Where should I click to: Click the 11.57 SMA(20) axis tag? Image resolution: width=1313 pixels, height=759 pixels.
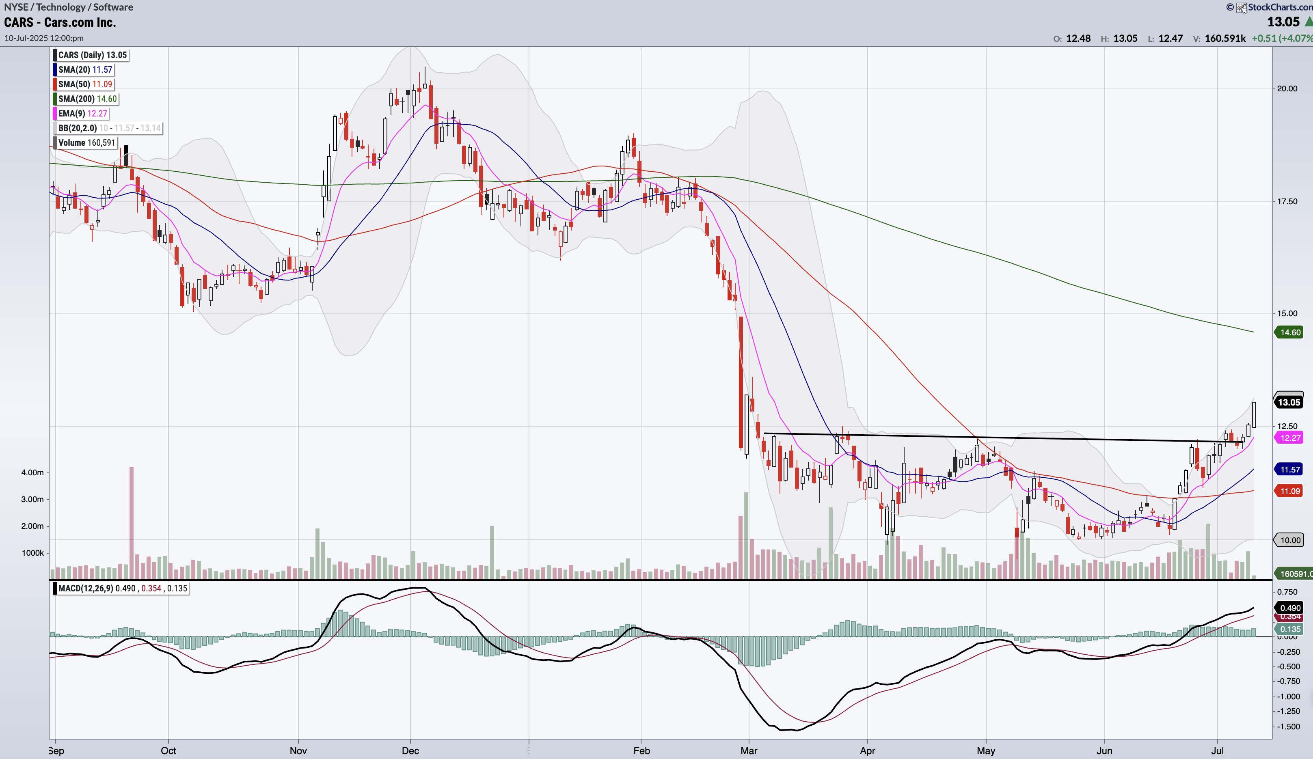click(1289, 470)
